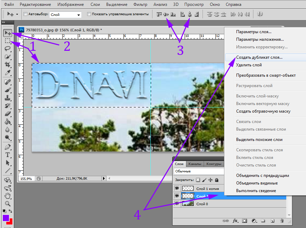The image size is (306, 228).
Task: Click the purple foreground color swatch
Action: [6, 218]
